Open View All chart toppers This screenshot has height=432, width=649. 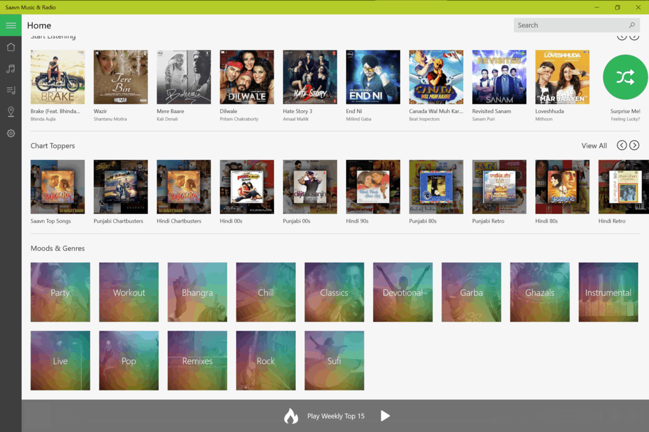point(594,146)
